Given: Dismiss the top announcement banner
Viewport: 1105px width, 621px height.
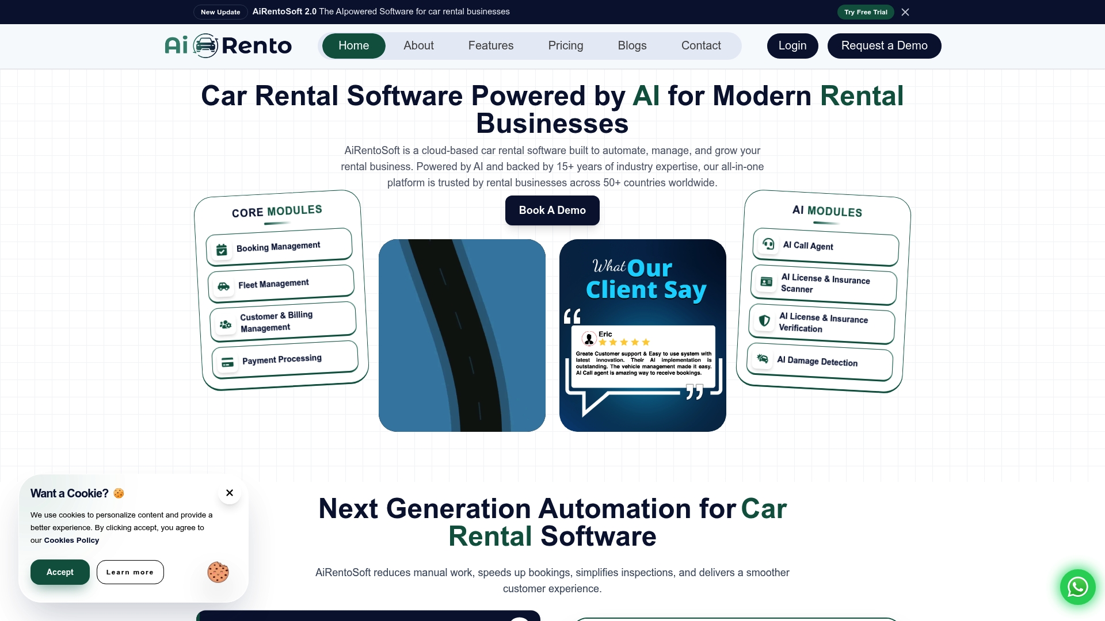Looking at the screenshot, I should (905, 12).
